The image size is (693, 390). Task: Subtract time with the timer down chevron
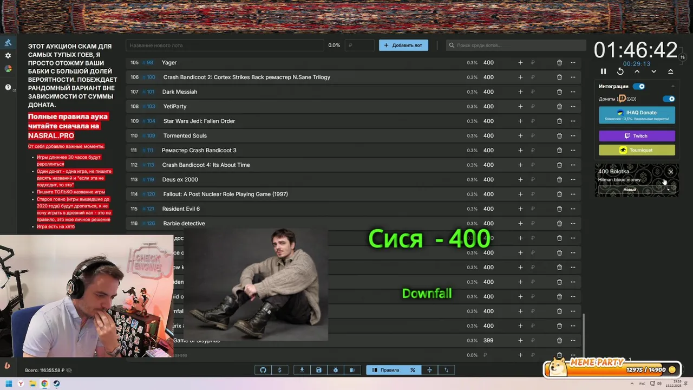tap(654, 71)
